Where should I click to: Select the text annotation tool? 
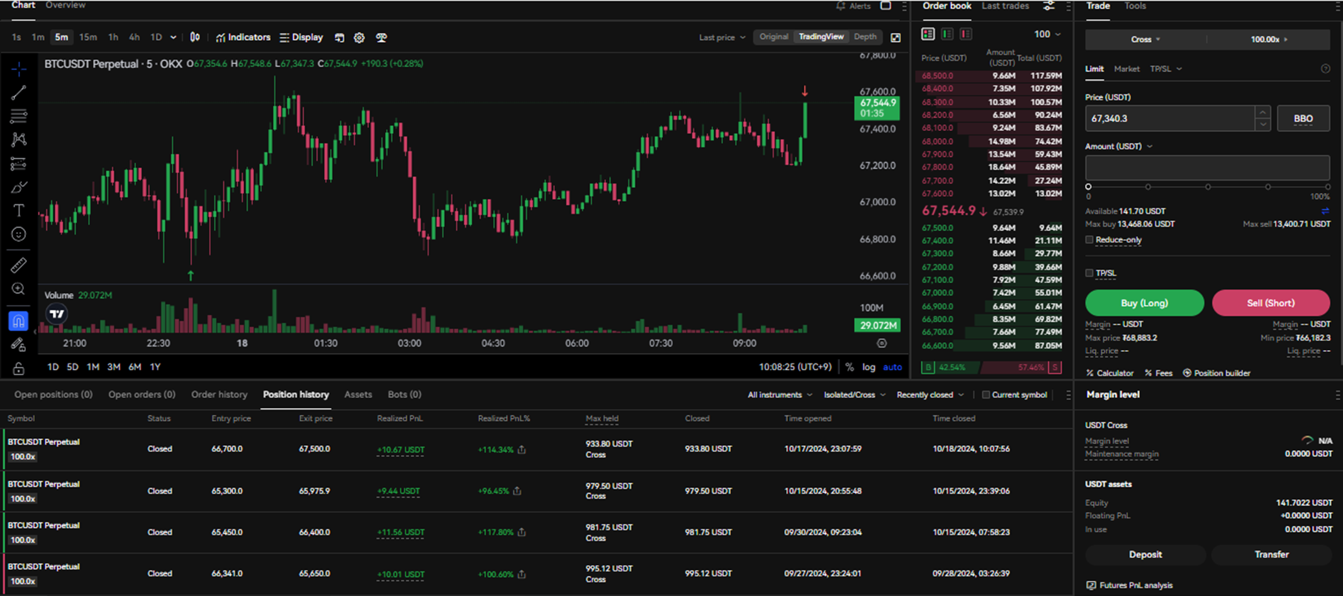(19, 211)
